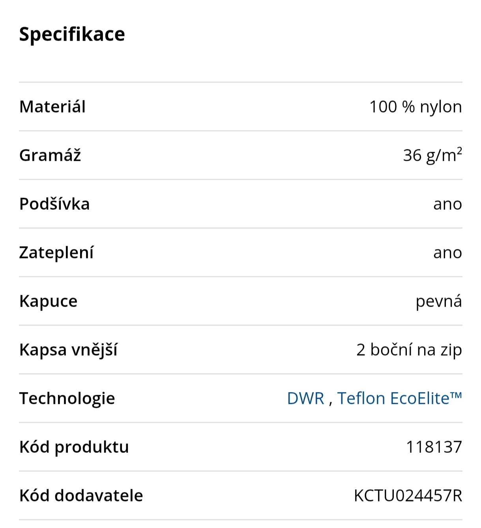Click the 36 g/m² value
This screenshot has height=528, width=481.
point(432,155)
